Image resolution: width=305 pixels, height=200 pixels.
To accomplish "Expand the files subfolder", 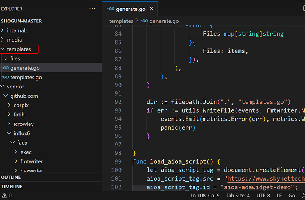I will point(15,58).
